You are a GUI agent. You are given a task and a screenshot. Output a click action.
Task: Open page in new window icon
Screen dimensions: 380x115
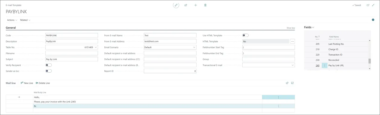(368, 5)
